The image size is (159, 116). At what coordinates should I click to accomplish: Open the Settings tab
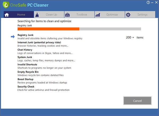pyautogui.click(x=140, y=14)
